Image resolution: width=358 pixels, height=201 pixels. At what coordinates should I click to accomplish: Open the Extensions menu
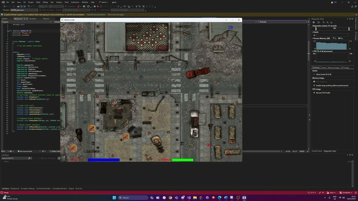pos(75,2)
